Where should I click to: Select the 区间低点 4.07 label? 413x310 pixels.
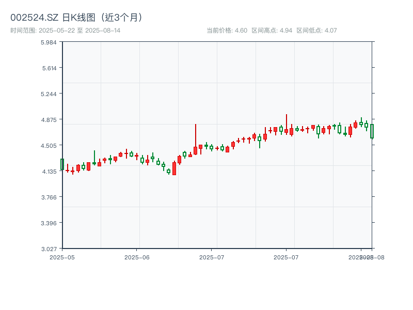click(x=316, y=30)
